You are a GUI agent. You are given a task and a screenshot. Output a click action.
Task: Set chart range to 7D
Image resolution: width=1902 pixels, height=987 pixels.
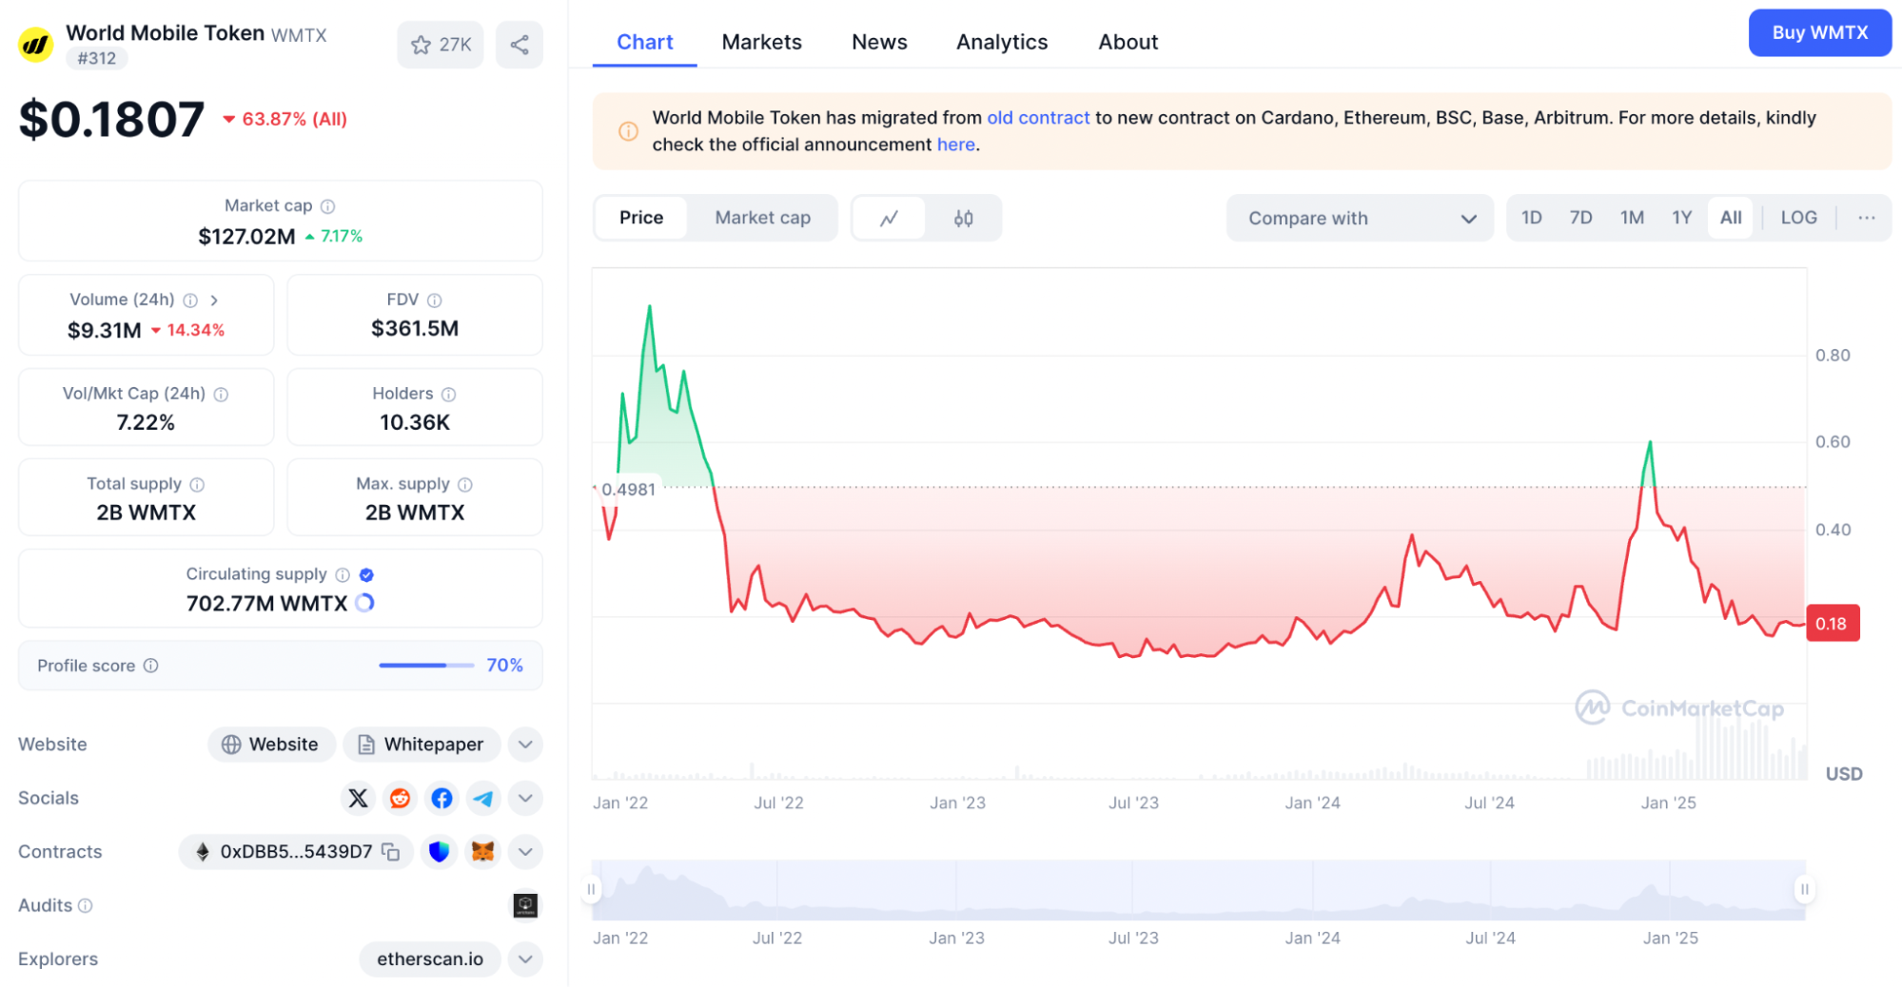coord(1581,218)
